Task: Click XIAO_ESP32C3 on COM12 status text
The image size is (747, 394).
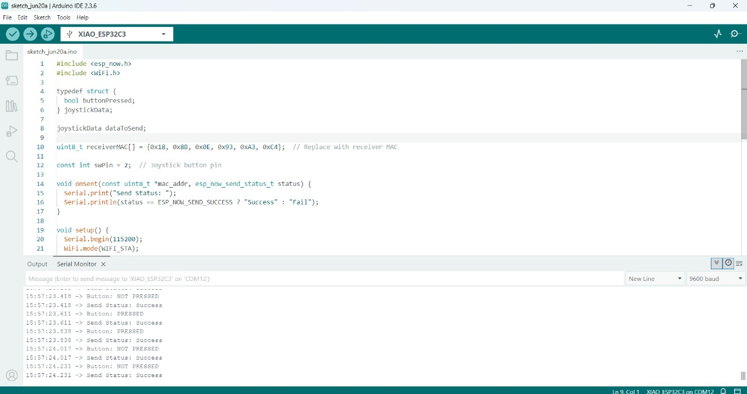Action: coord(680,391)
